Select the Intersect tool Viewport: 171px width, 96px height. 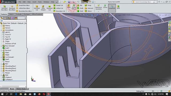pos(89,8)
